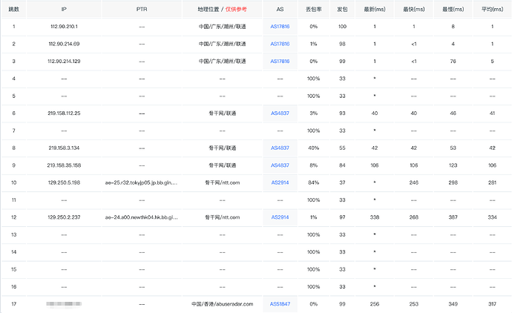Click location 中国/香港/abuseradar.com
The width and height of the screenshot is (512, 313).
(x=222, y=304)
